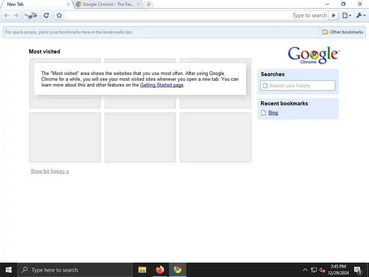Click the 3D glasses toolbar icon
Viewport: 369px width, 277px height.
31,16
